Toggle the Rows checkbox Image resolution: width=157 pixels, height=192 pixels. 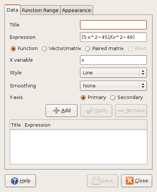point(130,49)
